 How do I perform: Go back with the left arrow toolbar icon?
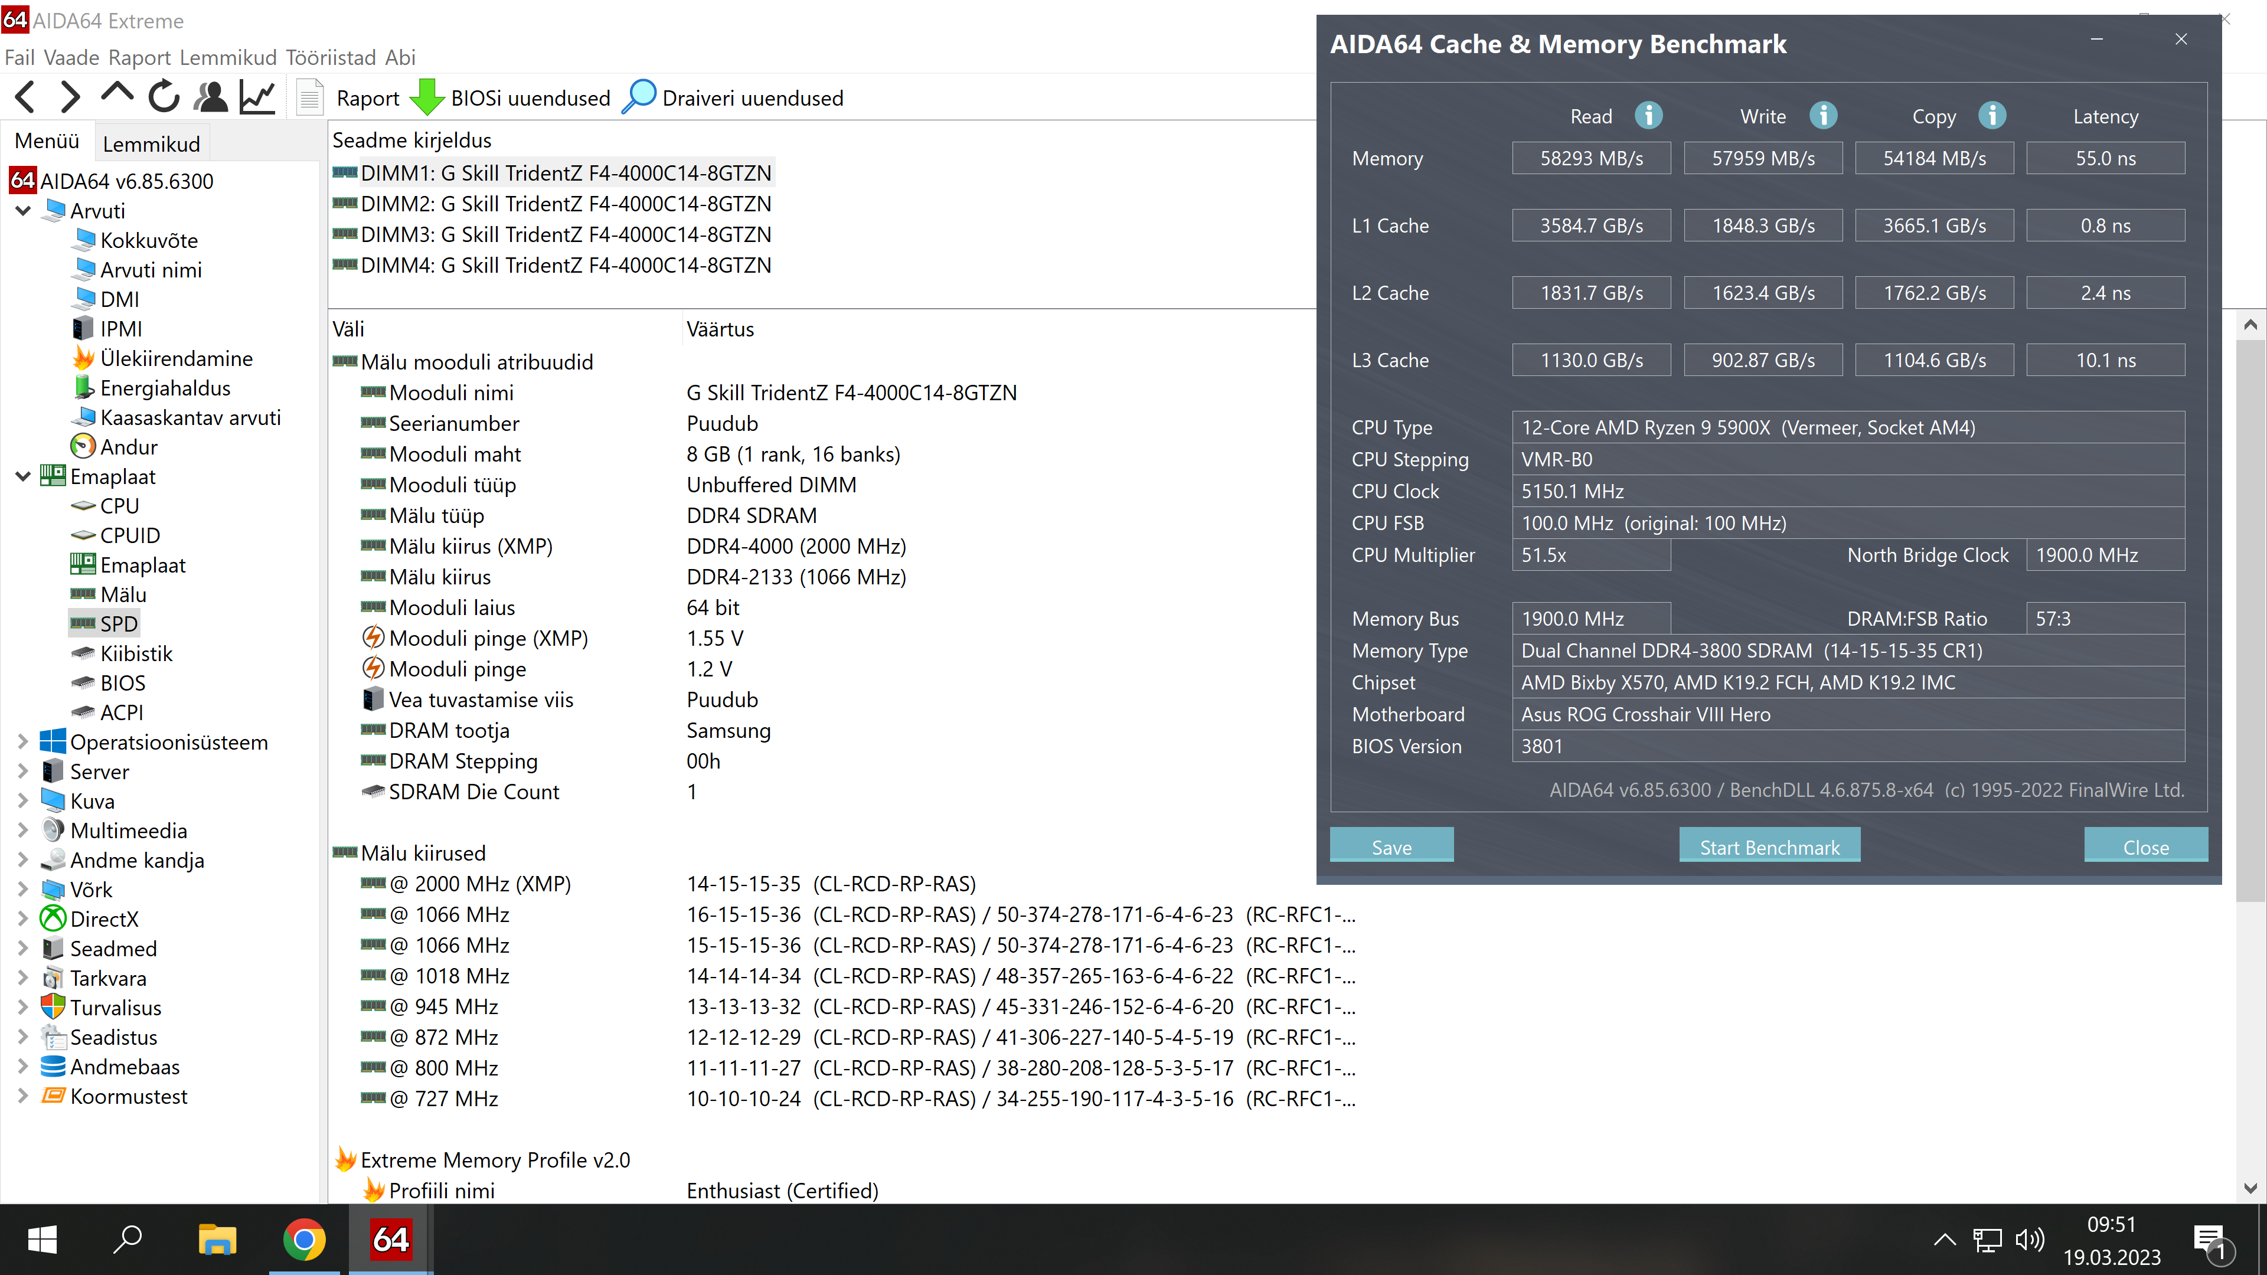pos(25,97)
